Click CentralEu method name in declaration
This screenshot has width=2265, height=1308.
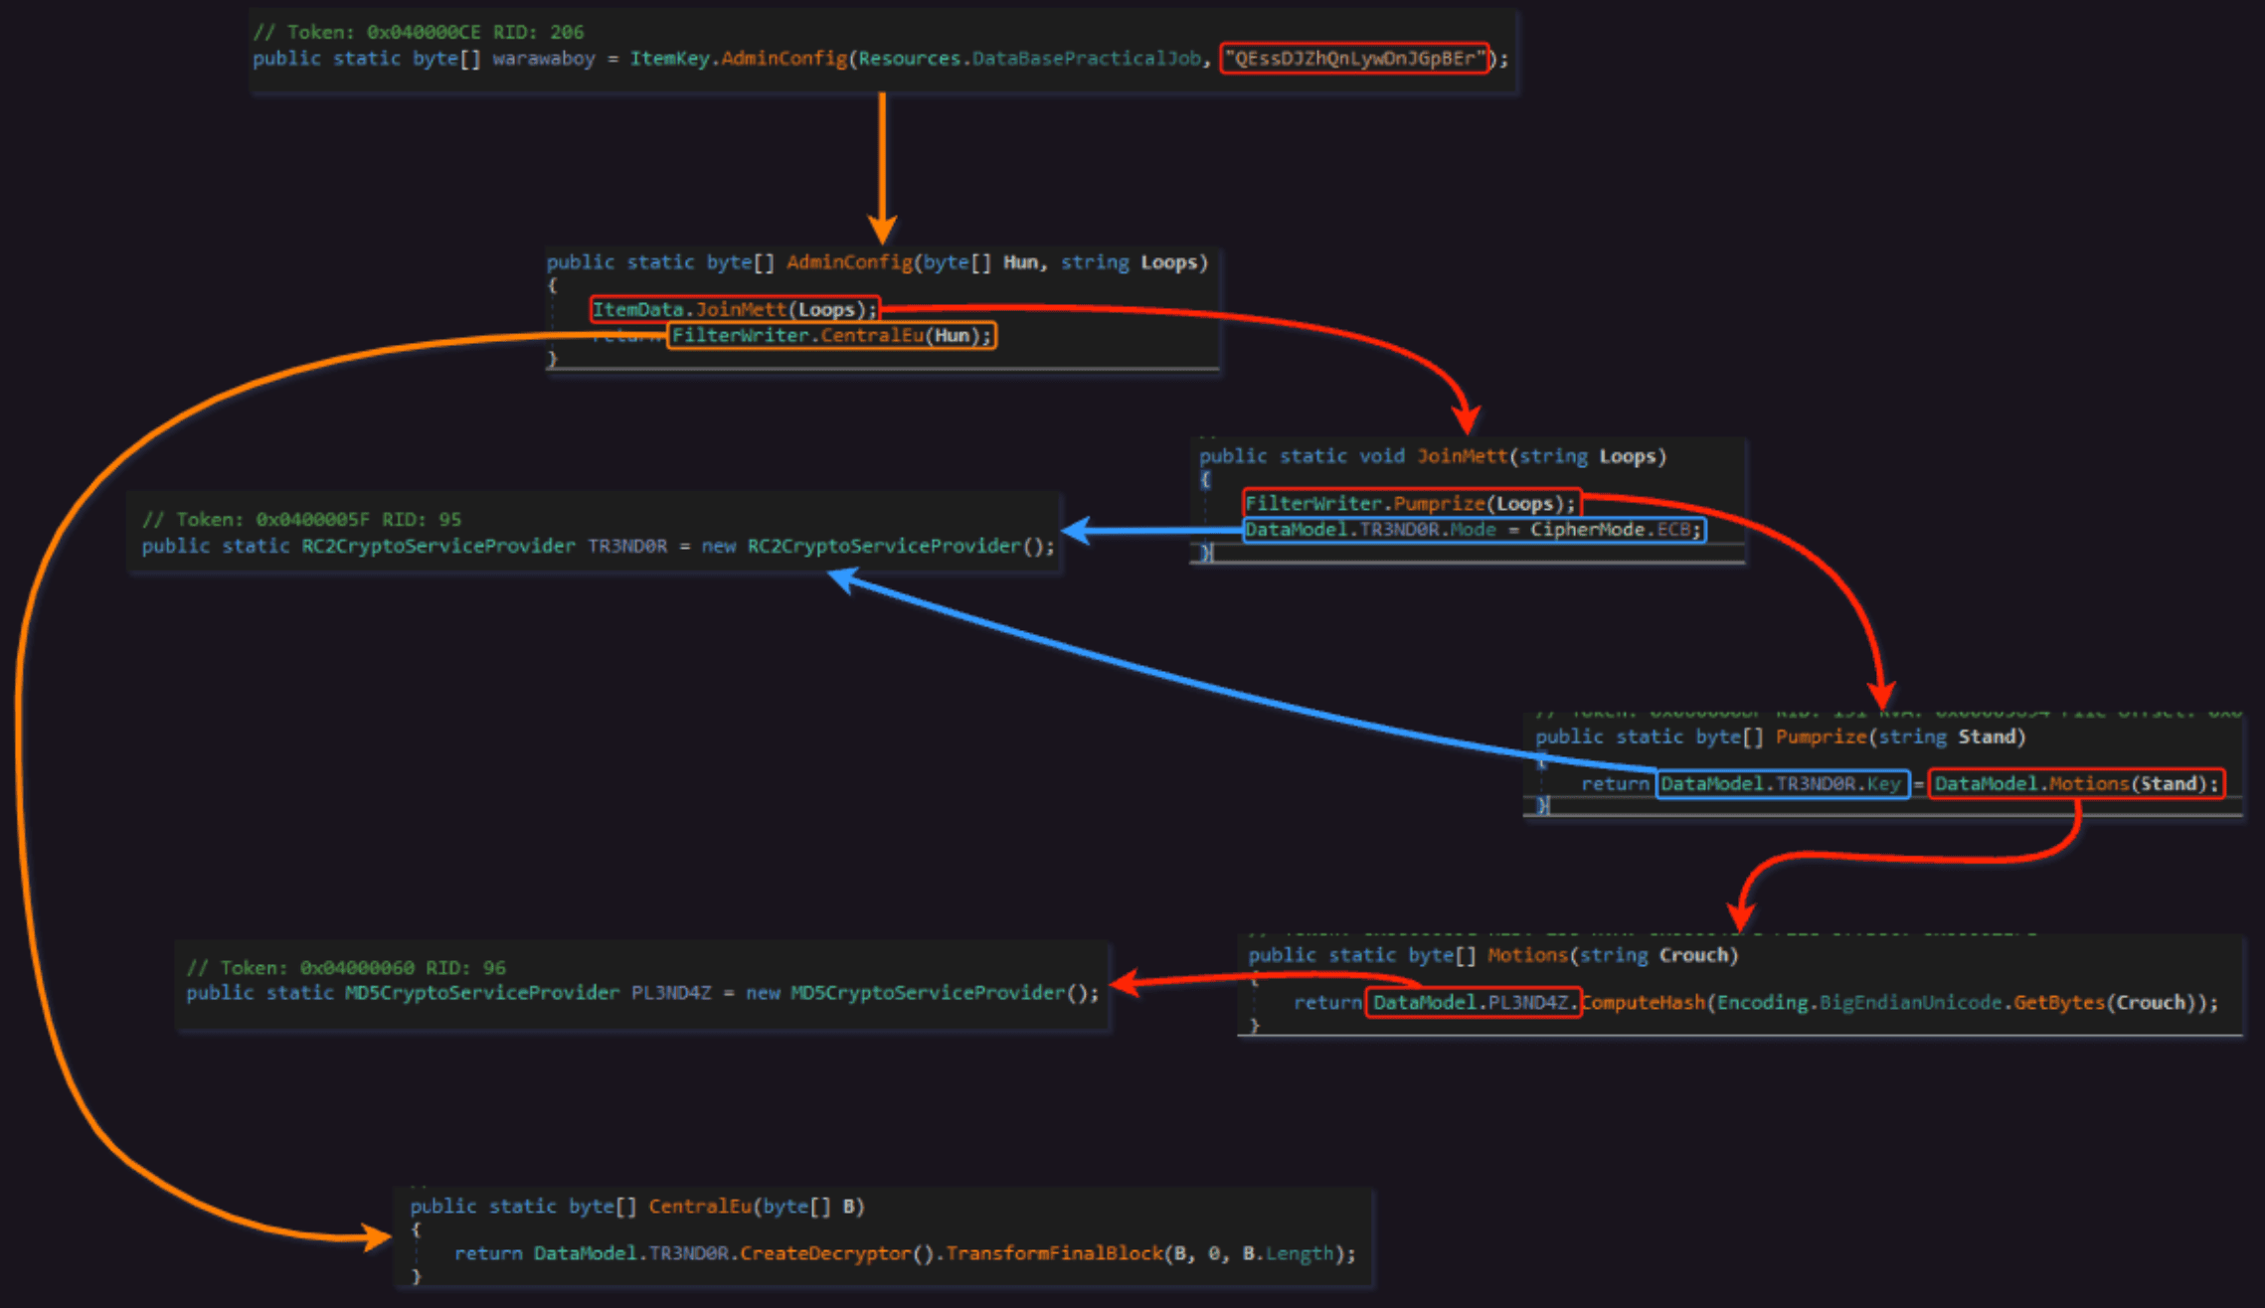[x=699, y=1206]
